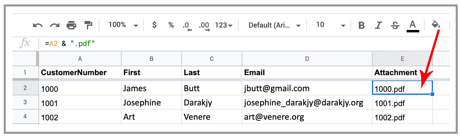Format as currency with dollar icon
This screenshot has width=460, height=139.
[x=154, y=25]
